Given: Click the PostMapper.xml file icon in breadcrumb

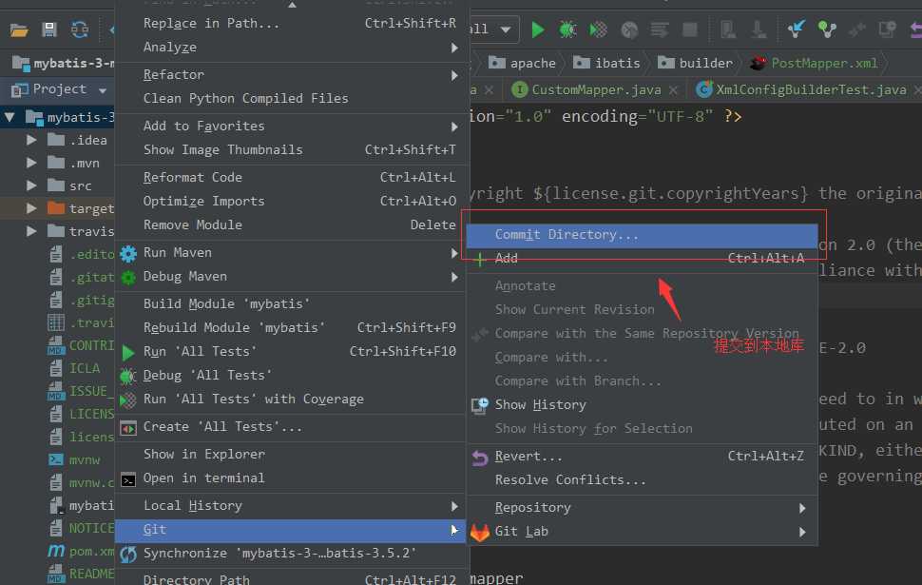Looking at the screenshot, I should click(758, 63).
